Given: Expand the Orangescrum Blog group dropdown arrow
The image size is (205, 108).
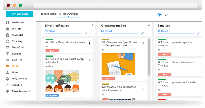Looking at the screenshot, I should (x=146, y=33).
